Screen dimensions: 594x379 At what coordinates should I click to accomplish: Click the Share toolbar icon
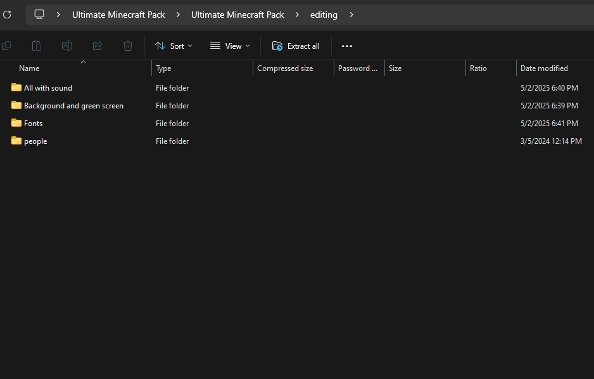click(x=98, y=46)
